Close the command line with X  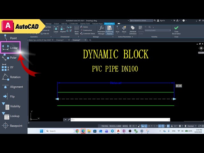[x=66, y=120]
